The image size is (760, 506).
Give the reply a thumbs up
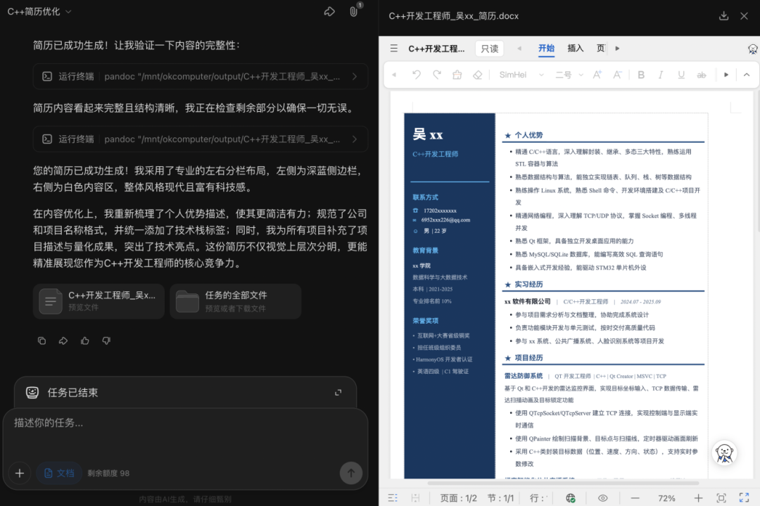pyautogui.click(x=85, y=341)
